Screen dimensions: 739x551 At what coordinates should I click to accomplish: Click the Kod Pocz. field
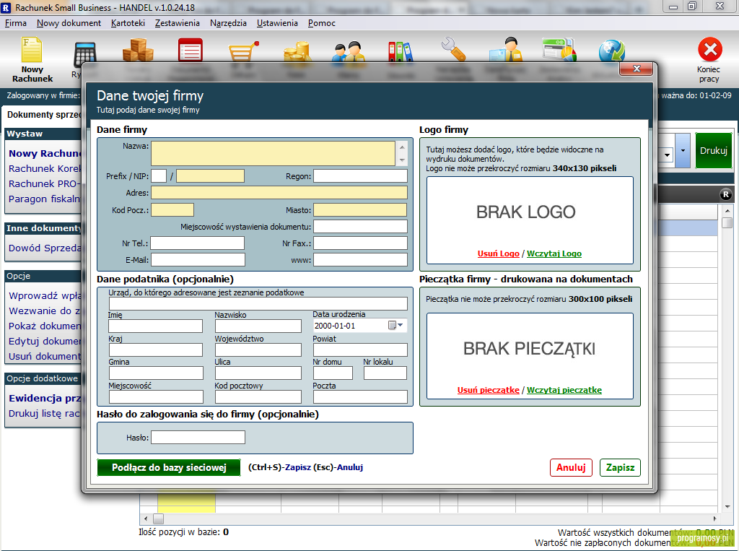172,210
